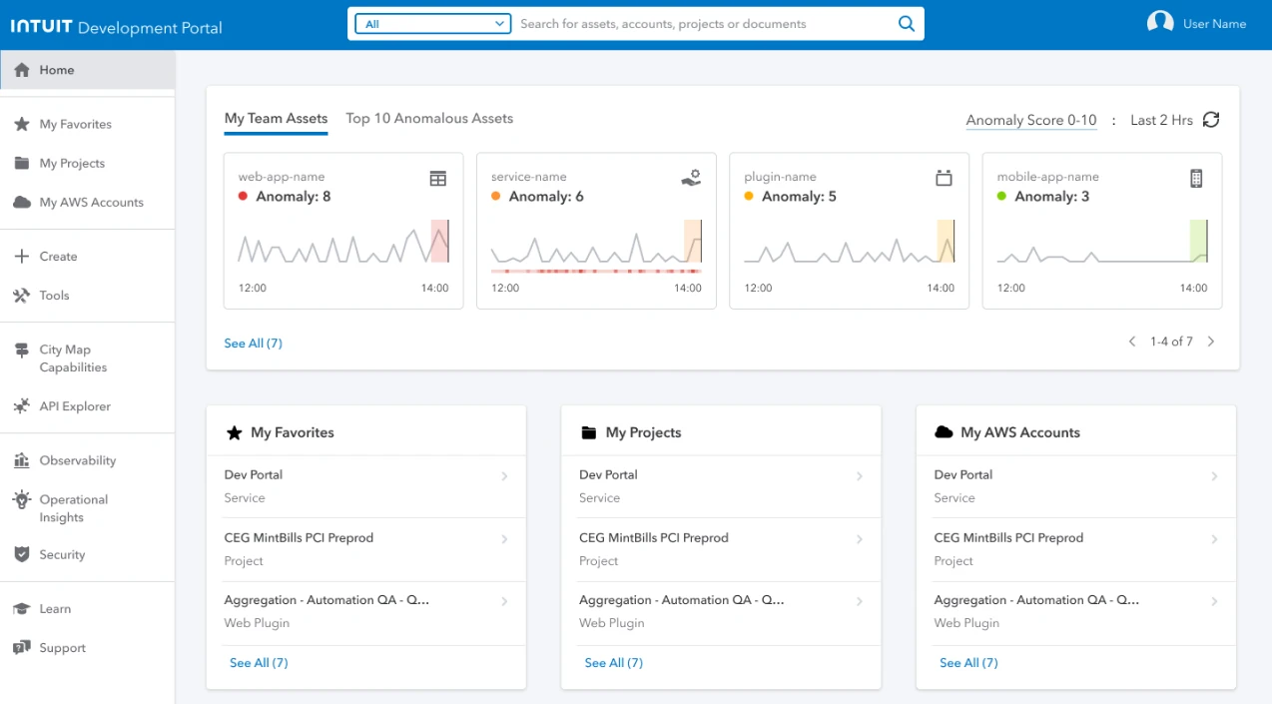Select Home in the sidebar menu
1272x704 pixels.
click(x=88, y=70)
